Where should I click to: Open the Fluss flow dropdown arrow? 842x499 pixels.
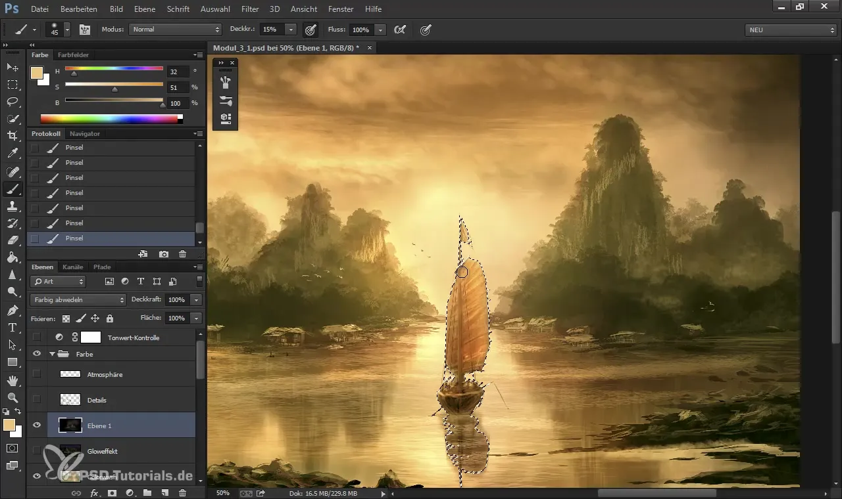pyautogui.click(x=380, y=30)
